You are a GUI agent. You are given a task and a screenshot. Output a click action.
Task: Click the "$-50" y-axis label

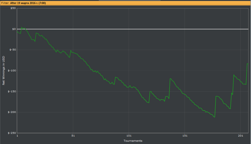tap(13, 50)
